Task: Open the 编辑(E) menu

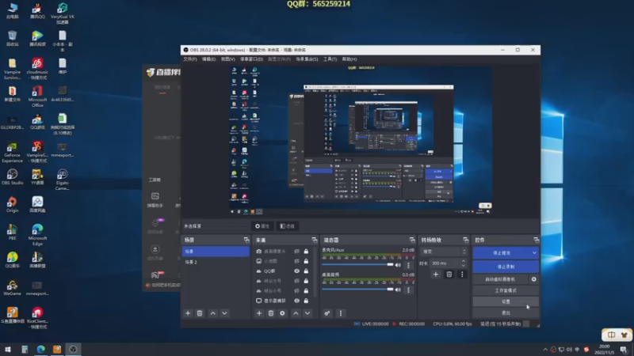Action: click(208, 59)
